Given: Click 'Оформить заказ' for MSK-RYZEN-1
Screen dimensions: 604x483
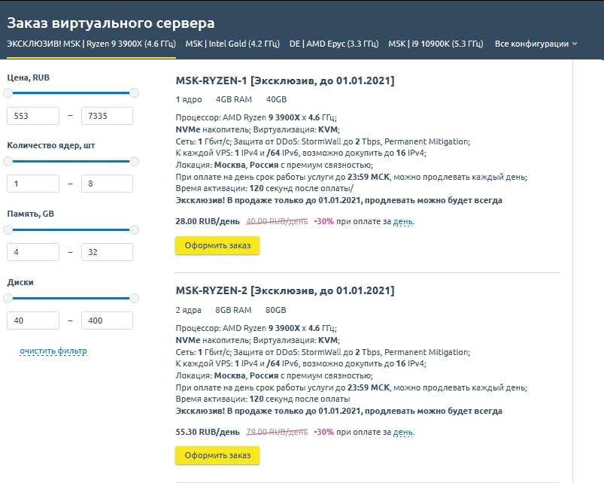Looking at the screenshot, I should pos(217,245).
